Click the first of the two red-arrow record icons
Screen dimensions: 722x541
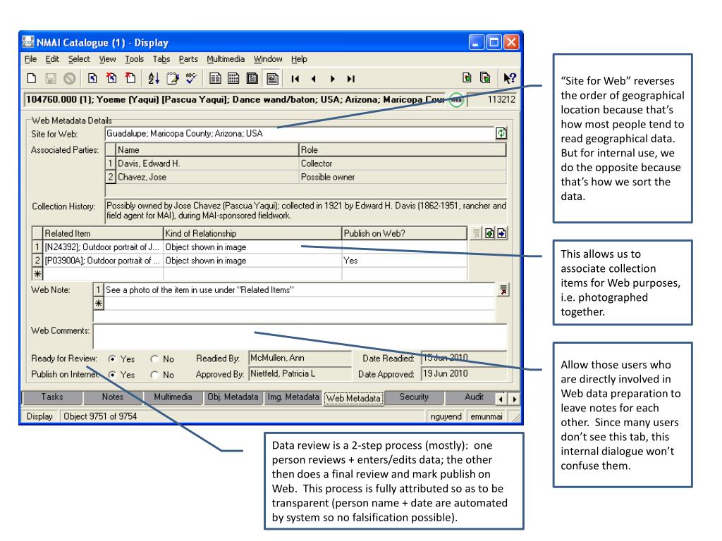click(x=111, y=78)
